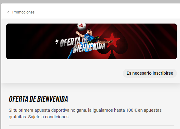The image size is (180, 129).
Task: Click the footballer's black and yellow boot
Action: coord(94,40)
